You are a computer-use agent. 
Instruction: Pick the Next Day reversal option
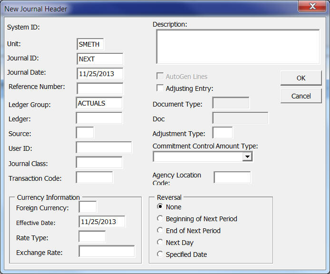coord(160,243)
